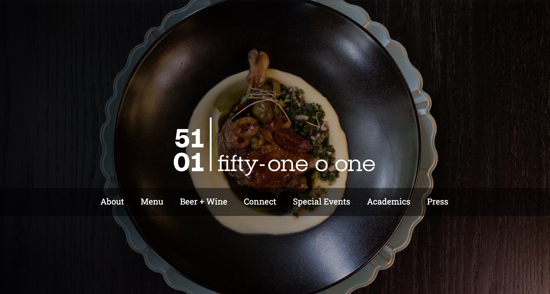Open the Beer + Wine page
Image resolution: width=550 pixels, height=294 pixels.
203,202
